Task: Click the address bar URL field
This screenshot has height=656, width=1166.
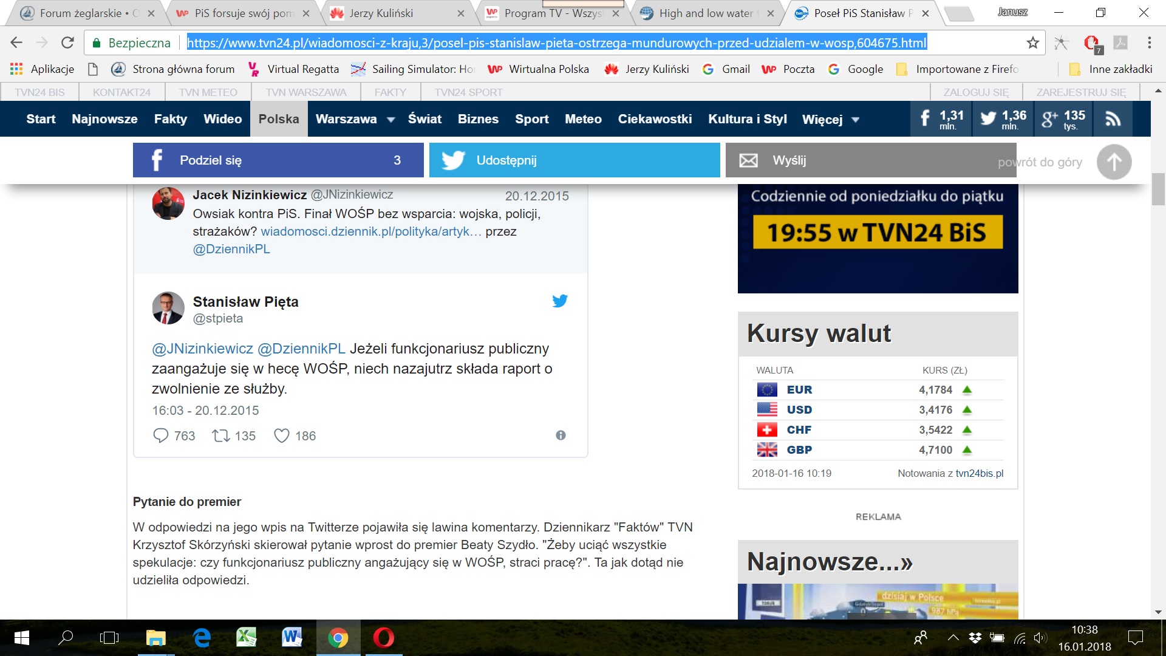Action: (x=556, y=43)
